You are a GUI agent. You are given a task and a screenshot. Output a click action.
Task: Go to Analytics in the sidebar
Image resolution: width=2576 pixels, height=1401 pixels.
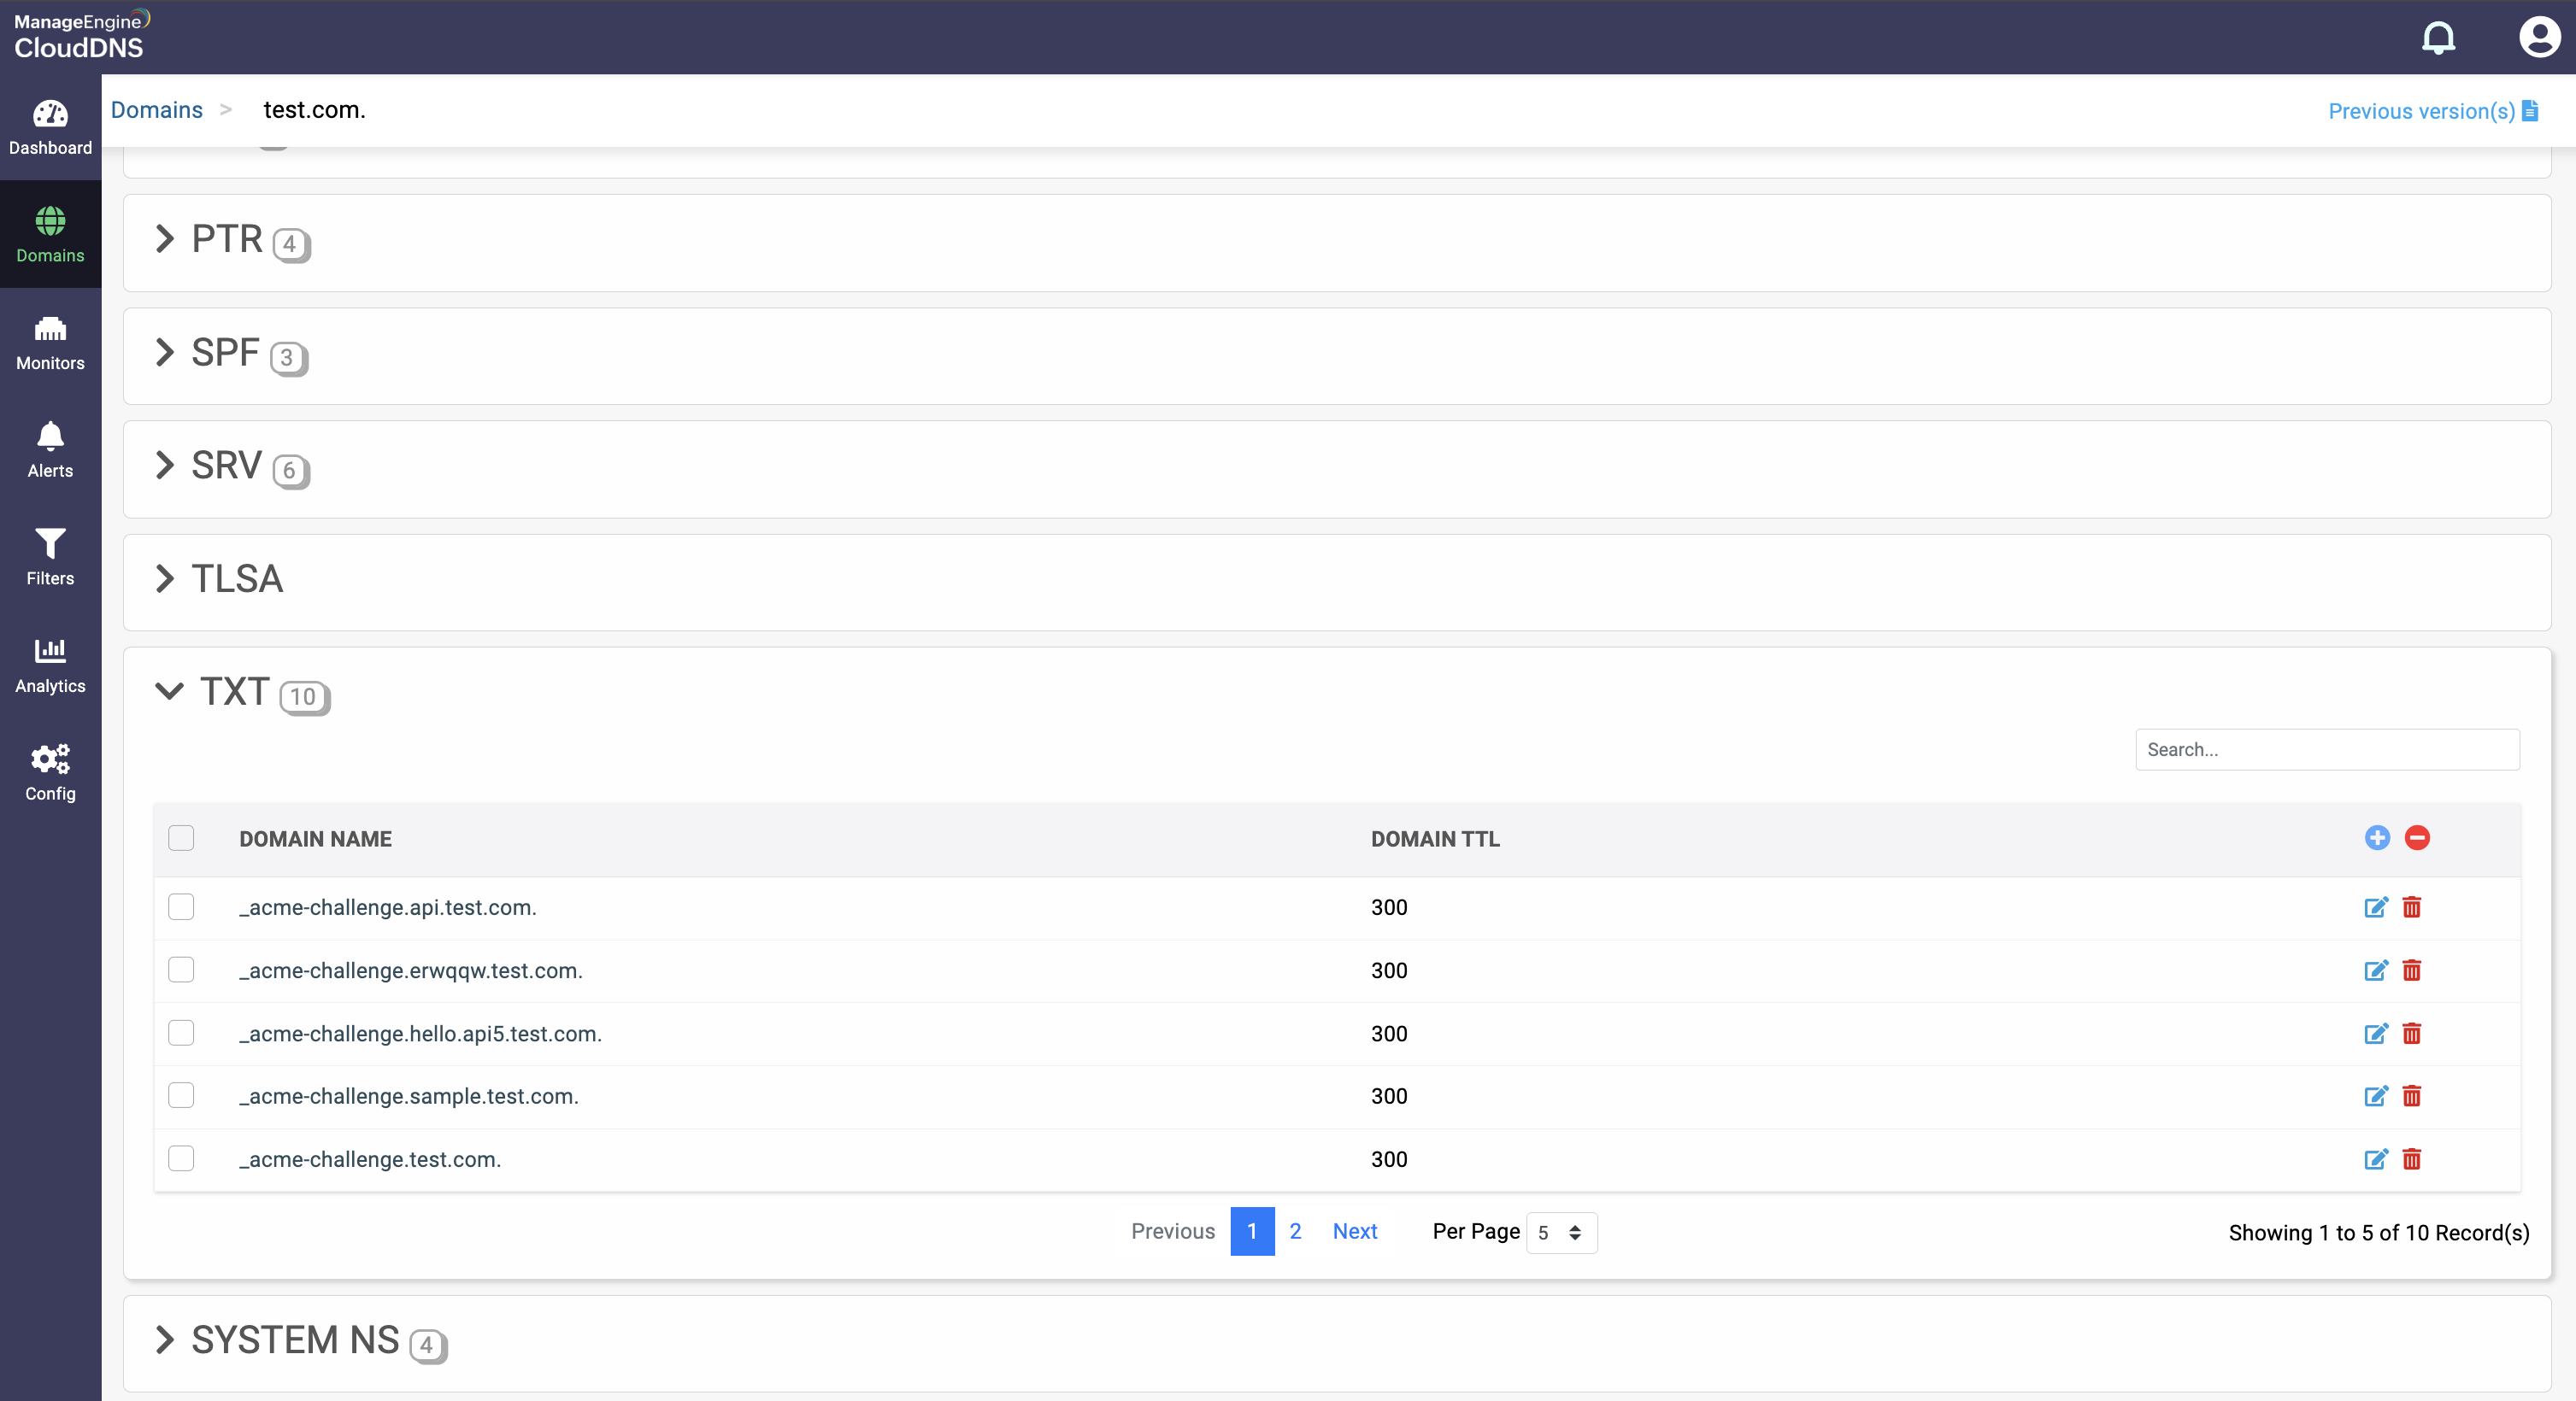tap(50, 665)
